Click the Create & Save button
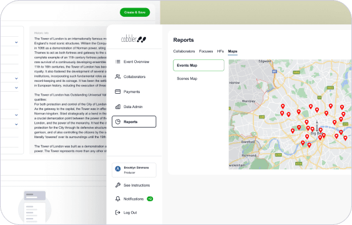 pos(135,12)
